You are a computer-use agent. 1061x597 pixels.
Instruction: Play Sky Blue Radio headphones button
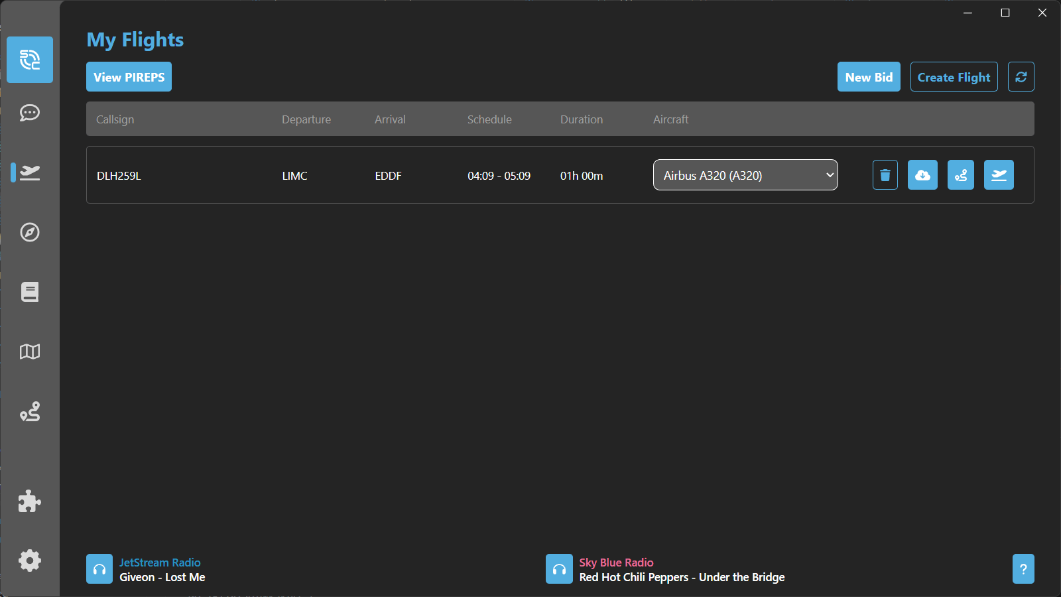click(x=559, y=569)
